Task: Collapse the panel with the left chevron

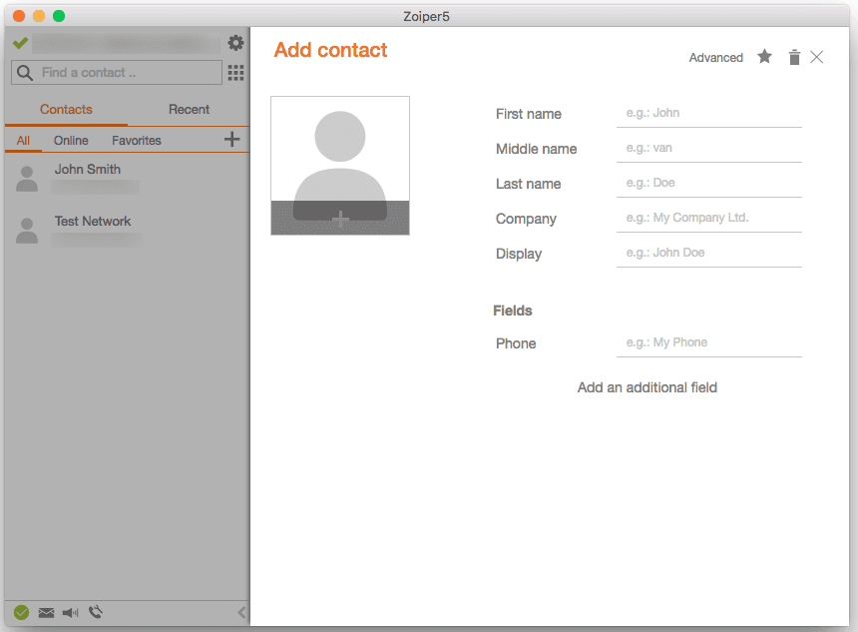Action: [x=241, y=612]
